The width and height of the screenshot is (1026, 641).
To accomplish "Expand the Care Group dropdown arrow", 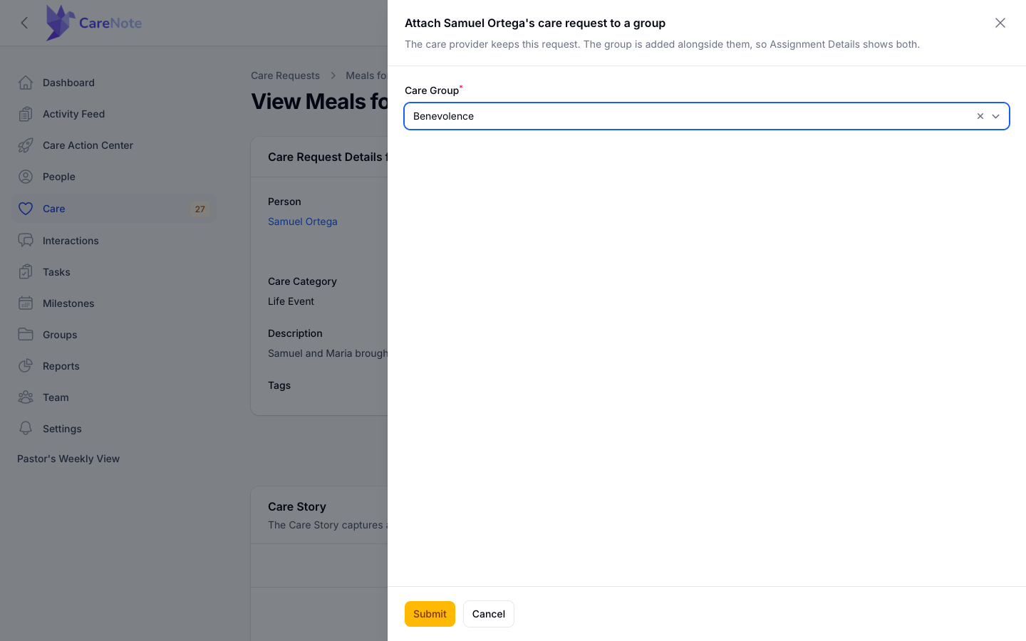I will 996,116.
